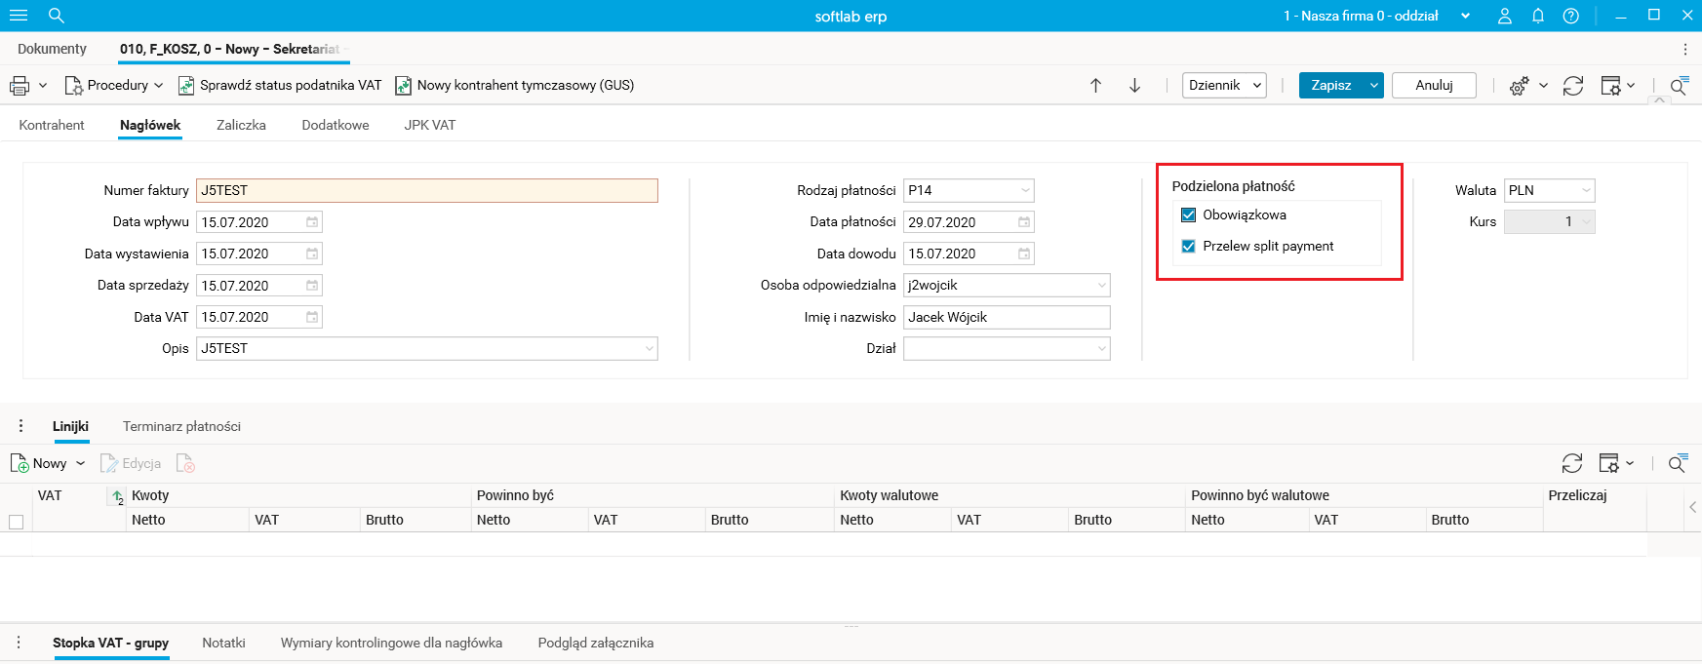Screen dimensions: 1702x664
Task: Click the Zapisz button
Action: 1331,86
